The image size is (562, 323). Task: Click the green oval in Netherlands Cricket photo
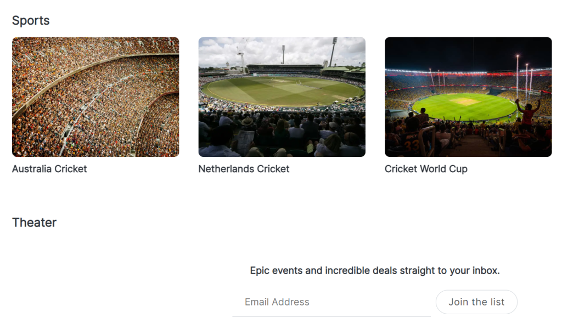282,90
